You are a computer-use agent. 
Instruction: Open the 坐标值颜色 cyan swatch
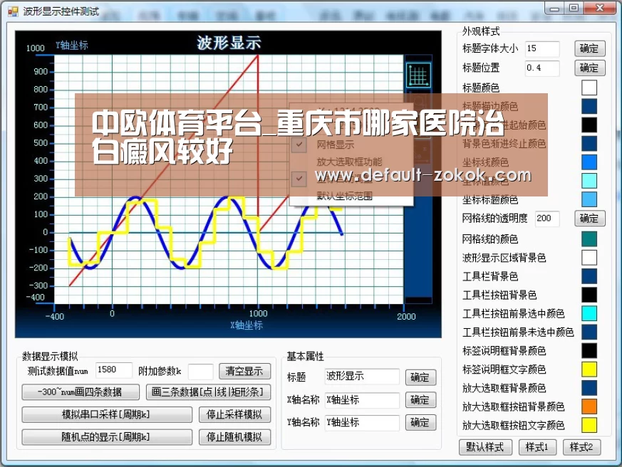click(589, 181)
